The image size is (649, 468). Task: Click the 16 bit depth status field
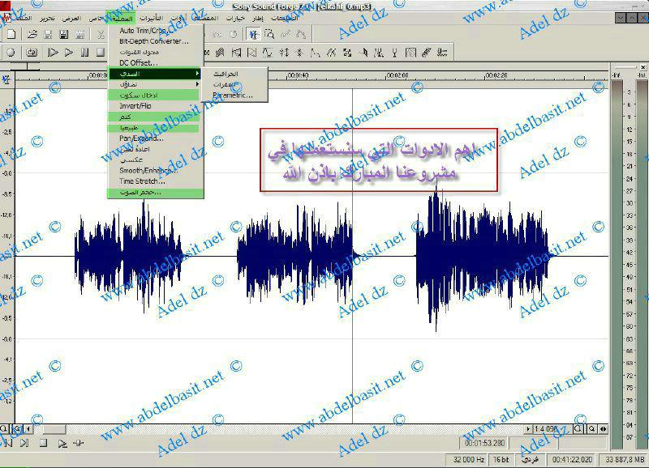[501, 460]
